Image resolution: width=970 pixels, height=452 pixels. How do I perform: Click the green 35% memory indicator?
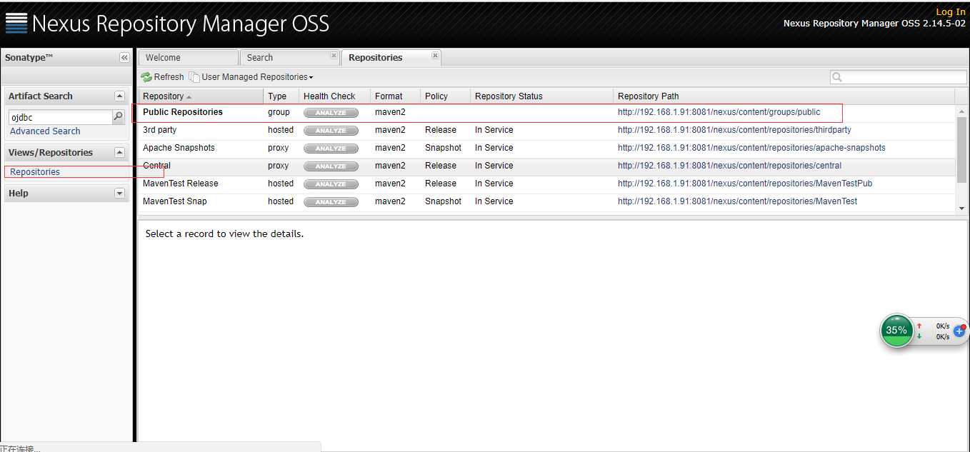[x=896, y=330]
